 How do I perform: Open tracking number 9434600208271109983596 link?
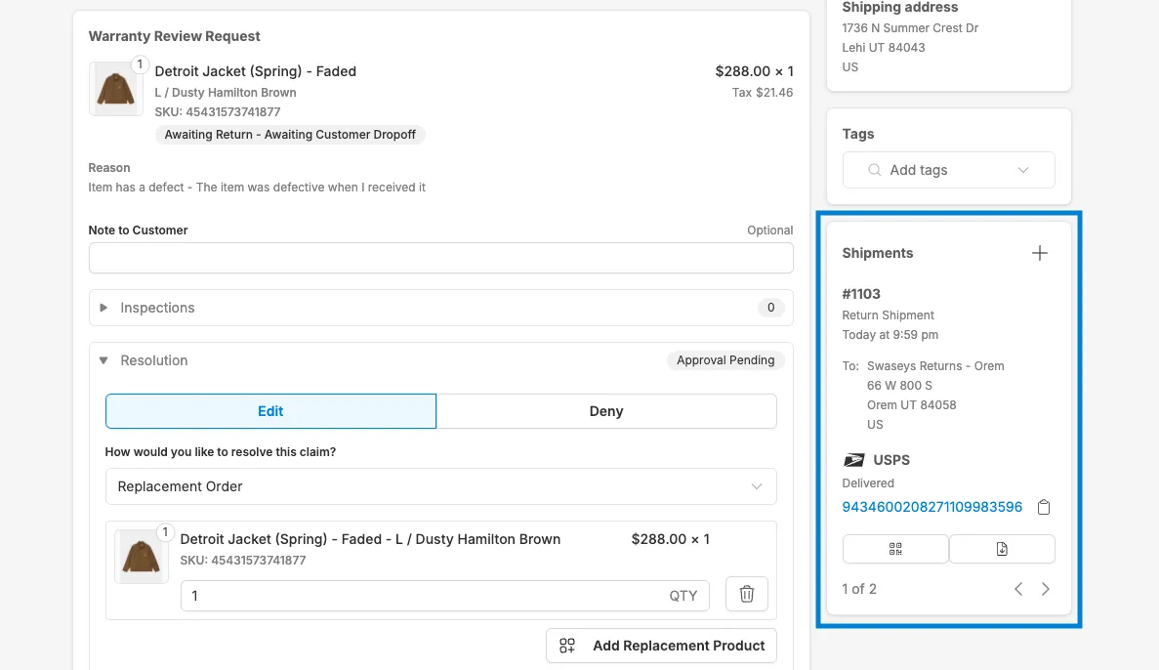point(931,507)
